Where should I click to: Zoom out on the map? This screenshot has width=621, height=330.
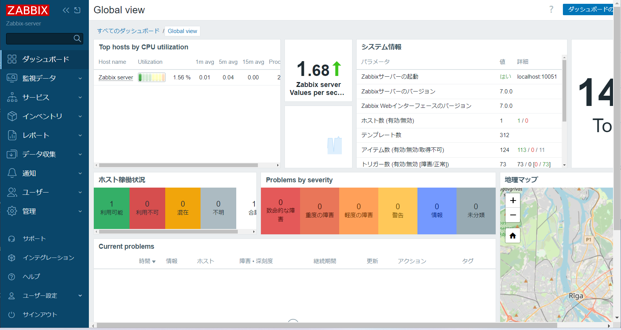(x=513, y=215)
